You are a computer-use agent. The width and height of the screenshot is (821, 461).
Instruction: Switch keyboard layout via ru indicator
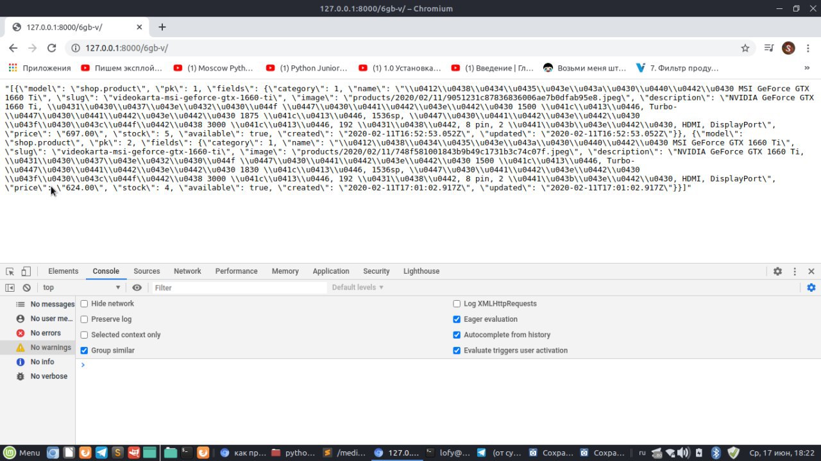click(x=642, y=453)
